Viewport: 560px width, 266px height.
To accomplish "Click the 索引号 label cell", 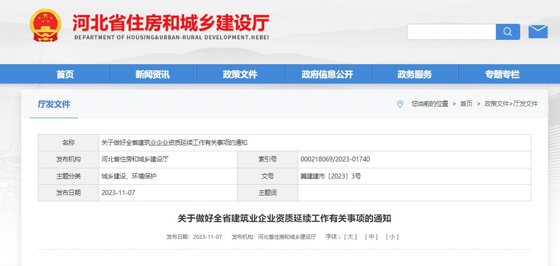I will tap(268, 160).
